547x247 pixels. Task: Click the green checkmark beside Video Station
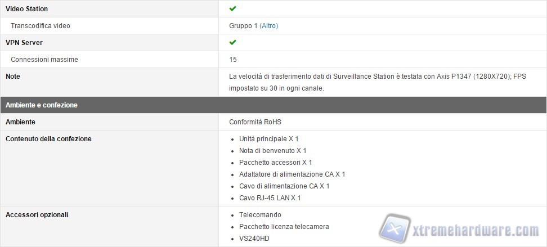[233, 8]
